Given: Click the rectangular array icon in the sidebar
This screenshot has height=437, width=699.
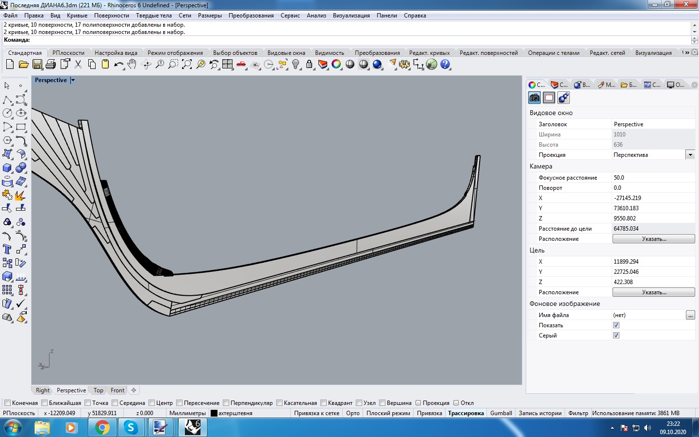Looking at the screenshot, I should pyautogui.click(x=7, y=290).
